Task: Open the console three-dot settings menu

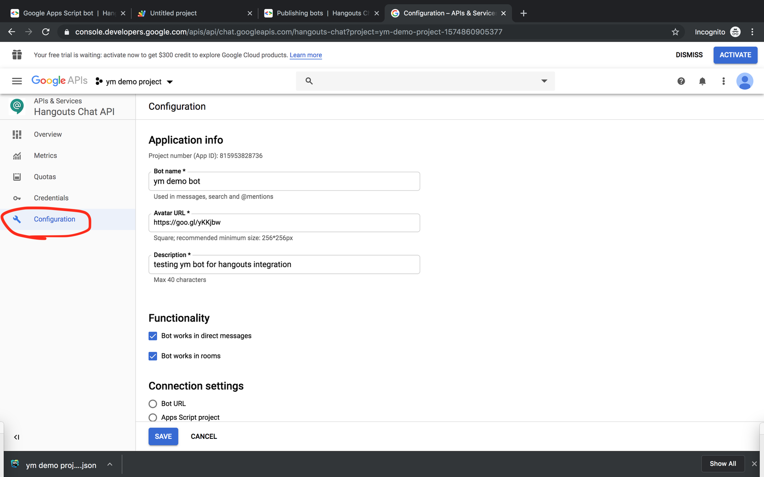Action: 723,81
